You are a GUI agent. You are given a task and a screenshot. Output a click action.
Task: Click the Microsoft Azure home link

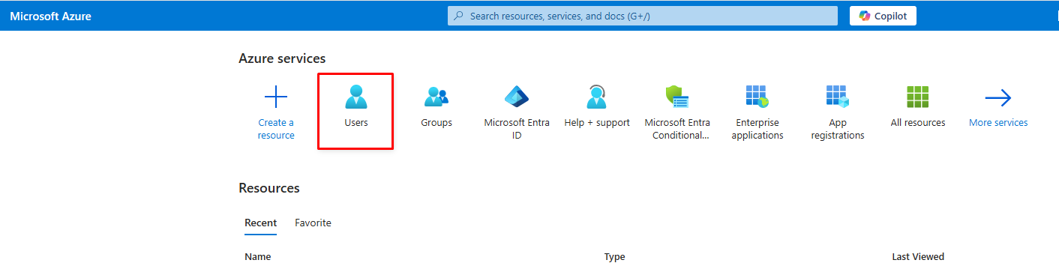coord(50,16)
